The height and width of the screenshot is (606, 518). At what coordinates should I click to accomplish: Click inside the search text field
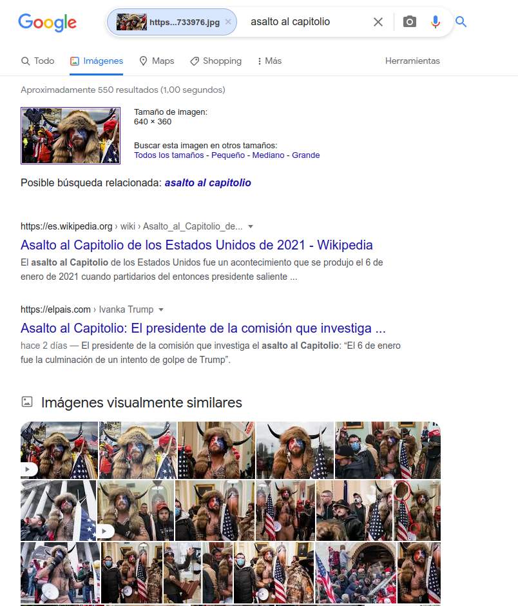pyautogui.click(x=305, y=22)
